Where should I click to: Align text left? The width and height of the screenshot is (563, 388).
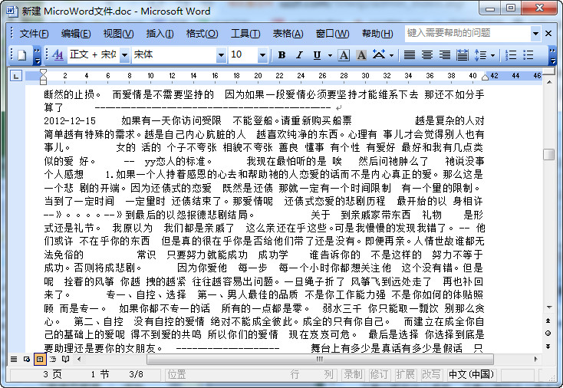tap(410, 55)
